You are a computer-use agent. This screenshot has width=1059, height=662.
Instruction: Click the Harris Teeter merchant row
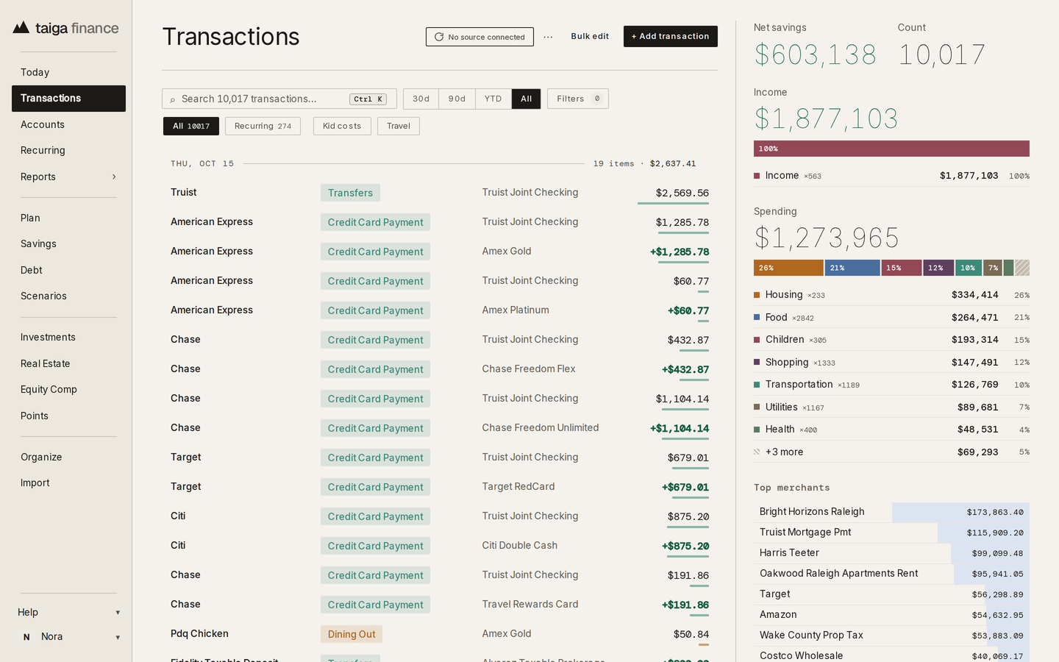pos(891,553)
